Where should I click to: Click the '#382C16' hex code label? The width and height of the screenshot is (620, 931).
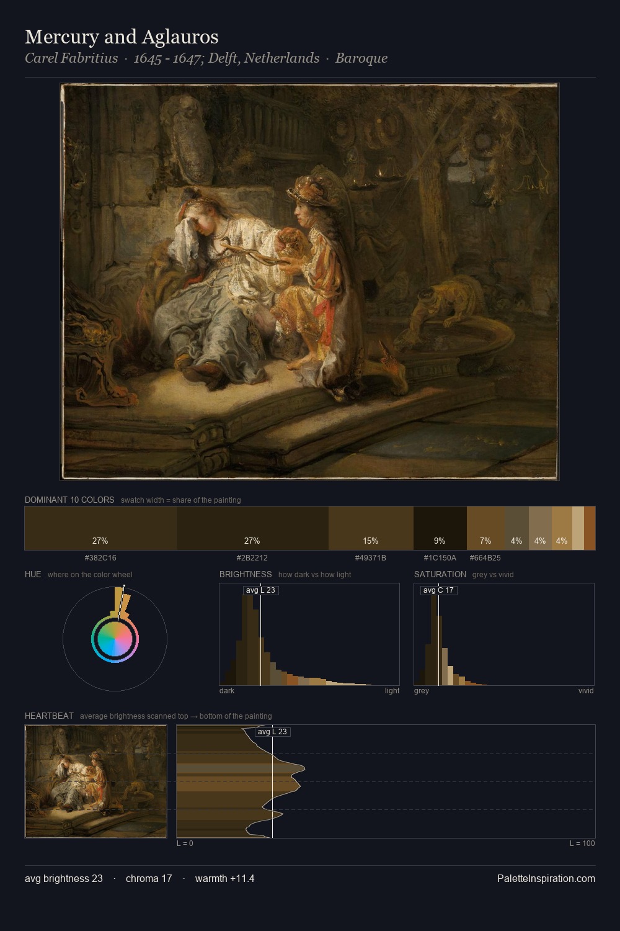pos(100,558)
